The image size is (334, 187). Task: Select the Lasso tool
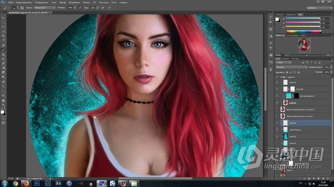pos(3,27)
